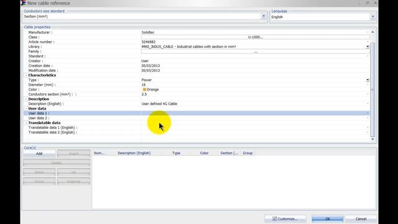Click the Description (English) column header
The height and width of the screenshot is (224, 398).
tap(134, 153)
